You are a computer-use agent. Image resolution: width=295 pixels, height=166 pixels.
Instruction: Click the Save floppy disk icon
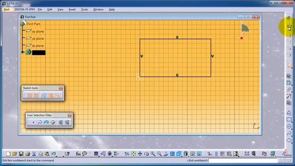[x=21, y=154]
